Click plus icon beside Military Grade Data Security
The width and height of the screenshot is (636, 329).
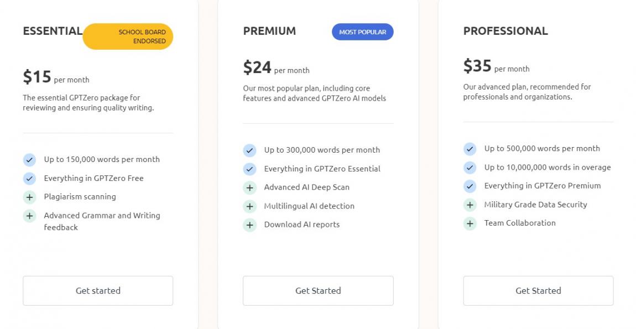470,205
